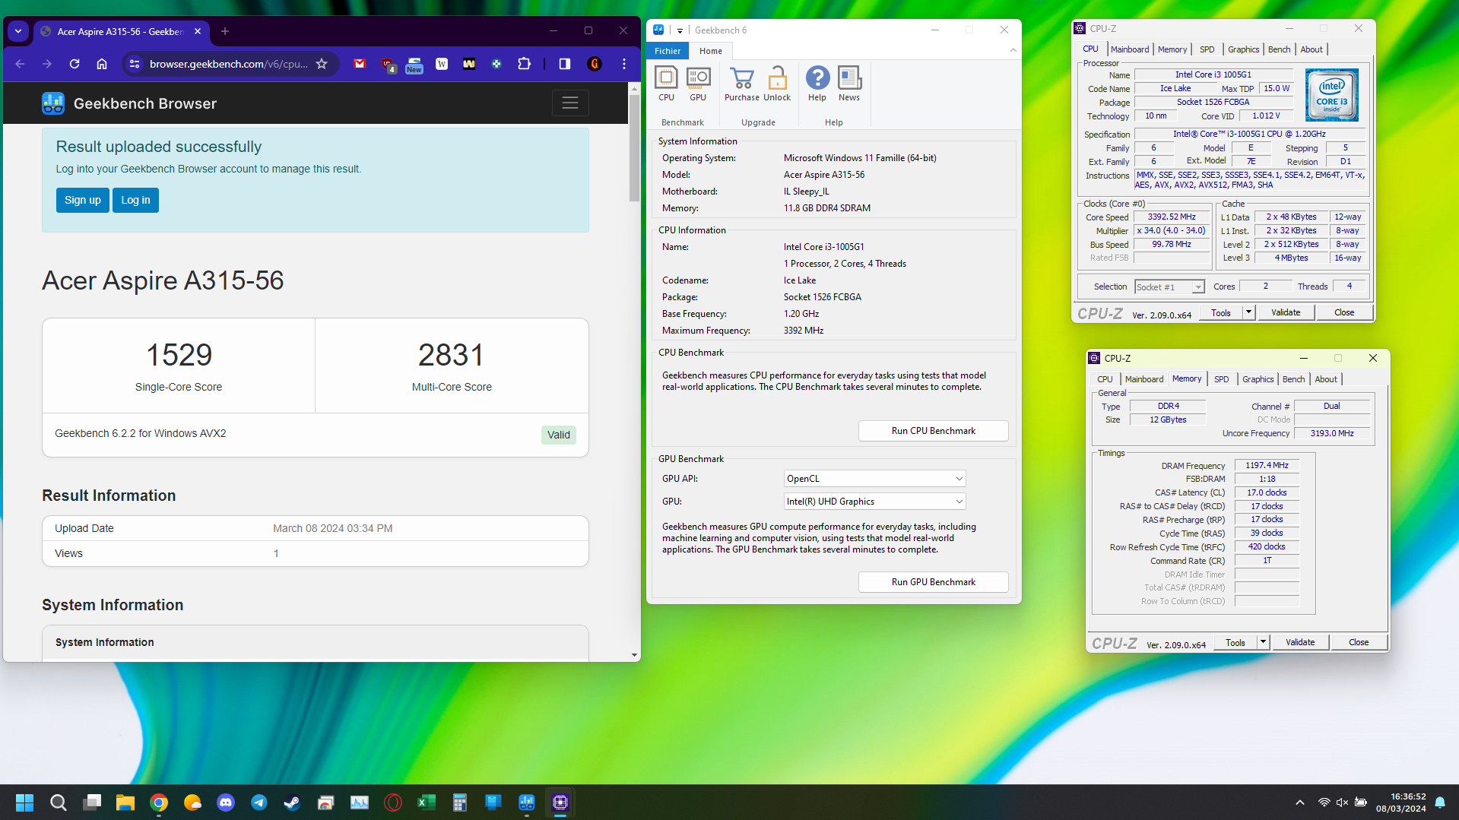Viewport: 1459px width, 820px height.
Task: Expand Chrome tab search chevron
Action: coord(17,31)
